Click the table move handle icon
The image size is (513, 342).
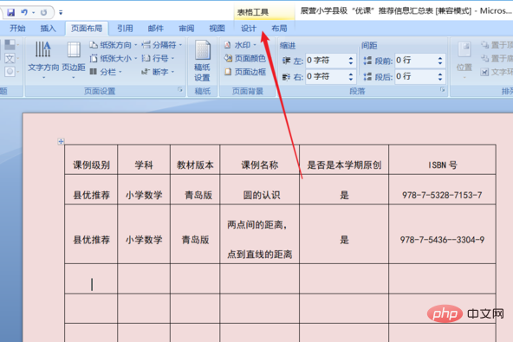(61, 141)
